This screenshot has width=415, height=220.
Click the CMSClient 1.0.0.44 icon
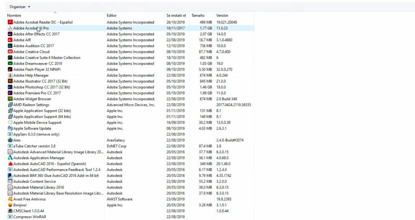[10, 211]
